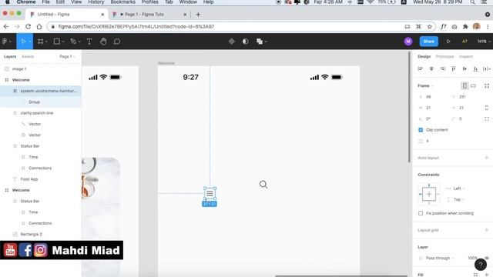493x277 pixels.
Task: Toggle layer visibility eye icon
Action: pyautogui.click(x=487, y=258)
